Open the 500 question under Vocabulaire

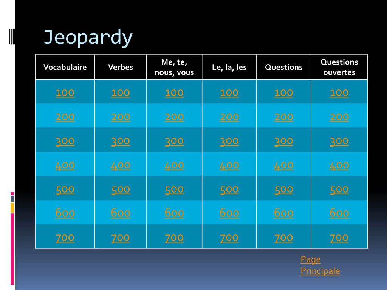65,190
